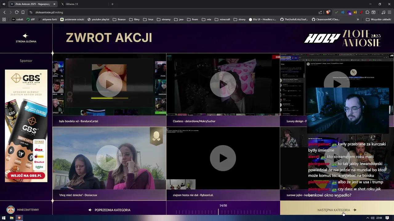Go to Poprzednia Kategoria
The height and width of the screenshot is (221, 394).
coord(109,210)
